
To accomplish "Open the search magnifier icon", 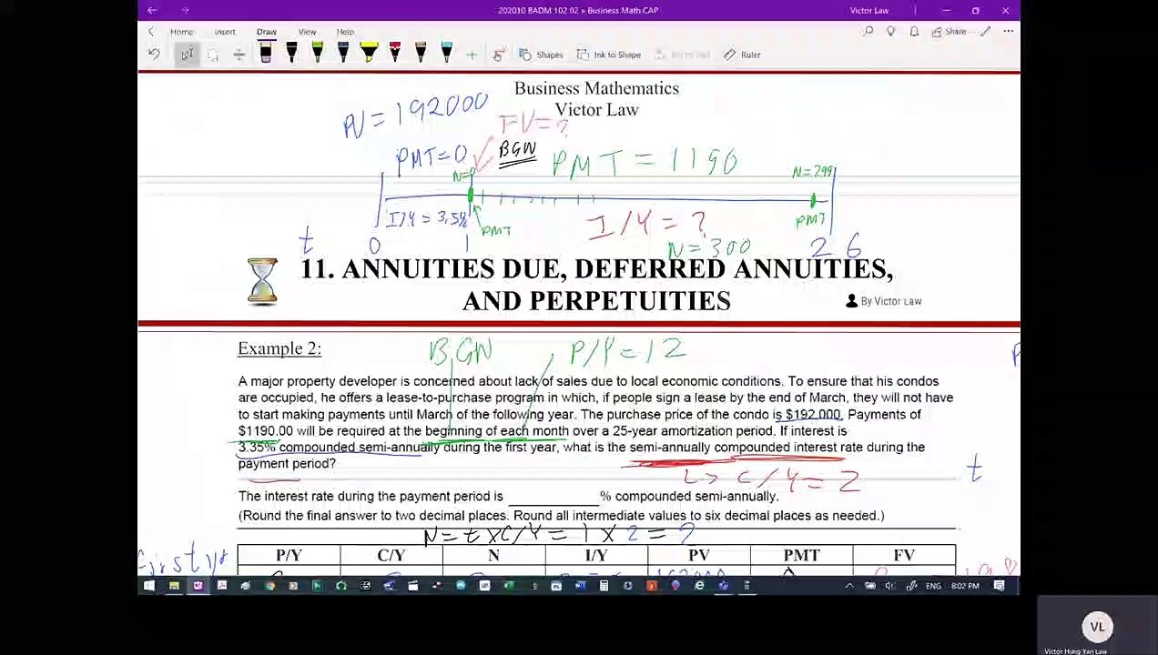I will tap(868, 32).
